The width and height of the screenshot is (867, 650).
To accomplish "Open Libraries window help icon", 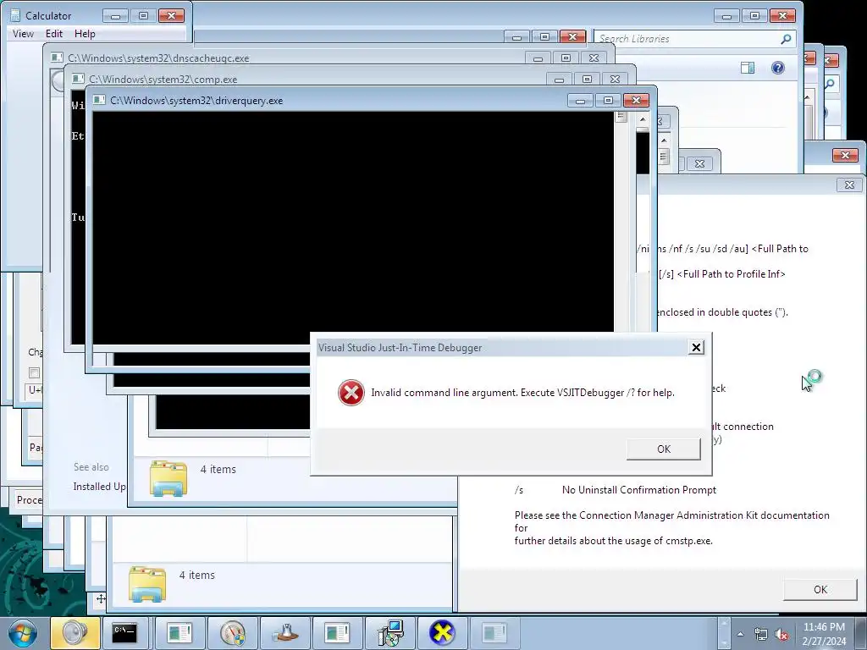I will (x=778, y=68).
